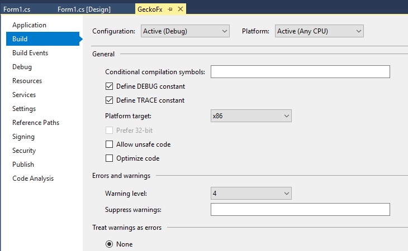Navigate to Code Analysis page
Screen dimensions: 408x251
(33, 178)
